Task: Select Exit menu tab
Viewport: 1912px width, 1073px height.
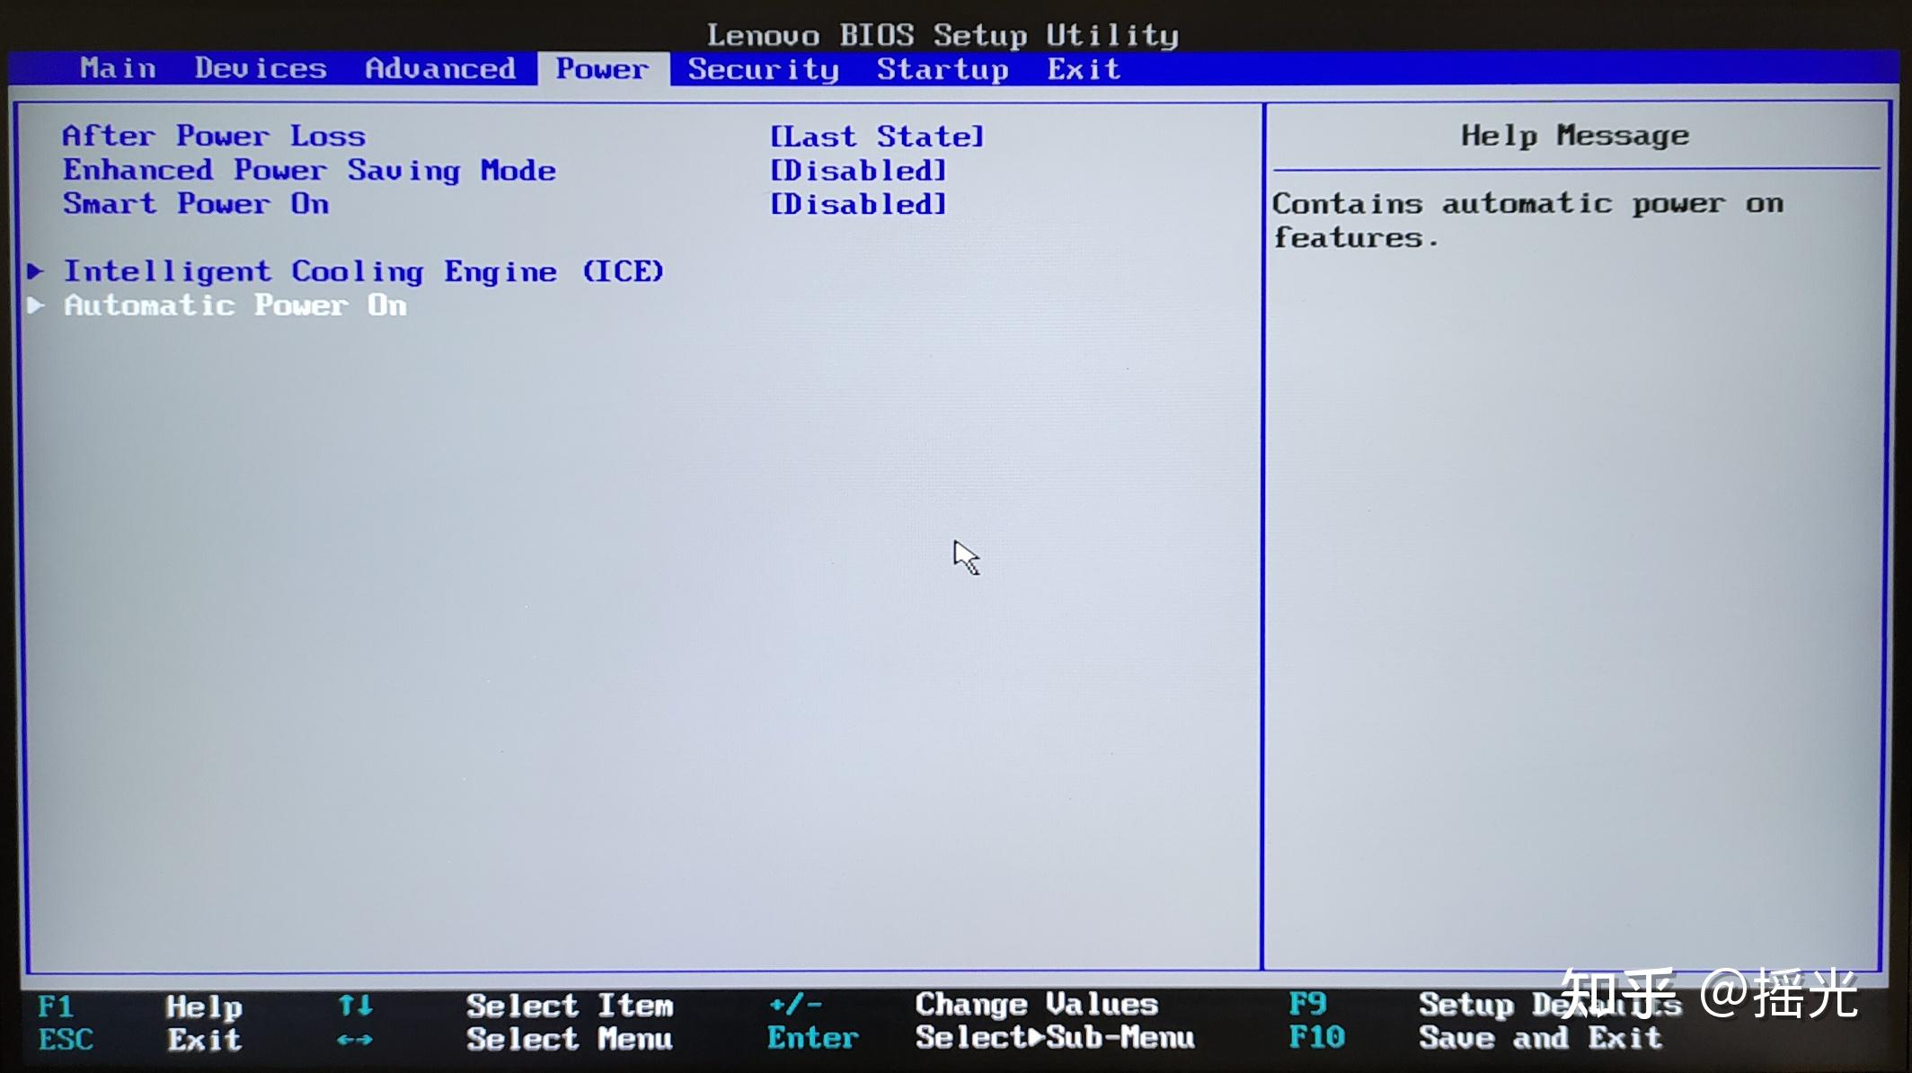Action: point(1082,68)
